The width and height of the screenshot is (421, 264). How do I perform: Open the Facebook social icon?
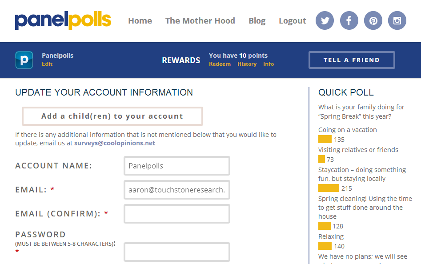349,20
